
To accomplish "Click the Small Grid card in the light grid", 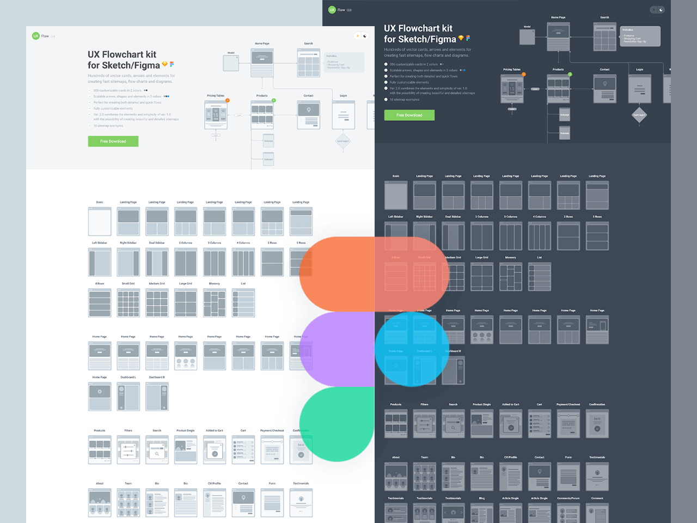I will pyautogui.click(x=129, y=303).
